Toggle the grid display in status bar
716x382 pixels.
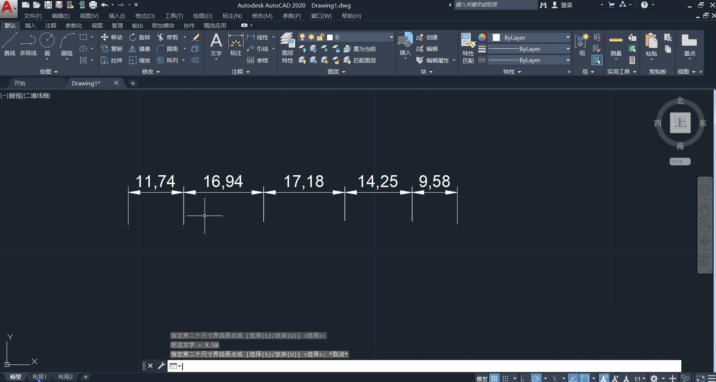[x=495, y=378]
